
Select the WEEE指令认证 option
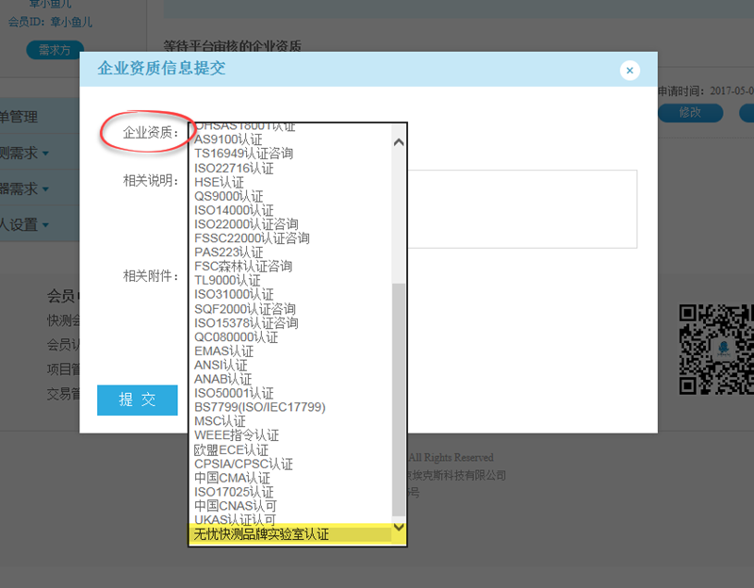click(237, 435)
